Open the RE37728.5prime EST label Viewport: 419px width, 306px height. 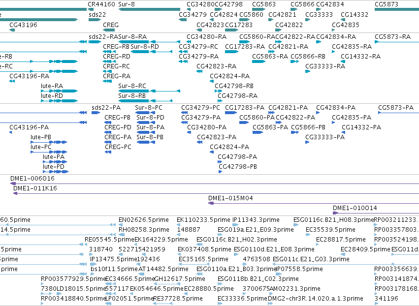pyautogui.click(x=178, y=299)
